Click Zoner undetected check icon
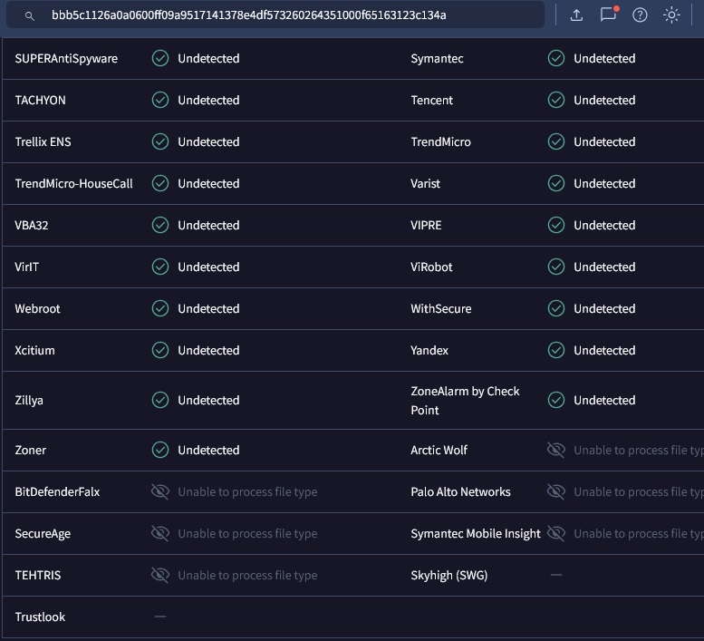The image size is (704, 641). tap(160, 450)
